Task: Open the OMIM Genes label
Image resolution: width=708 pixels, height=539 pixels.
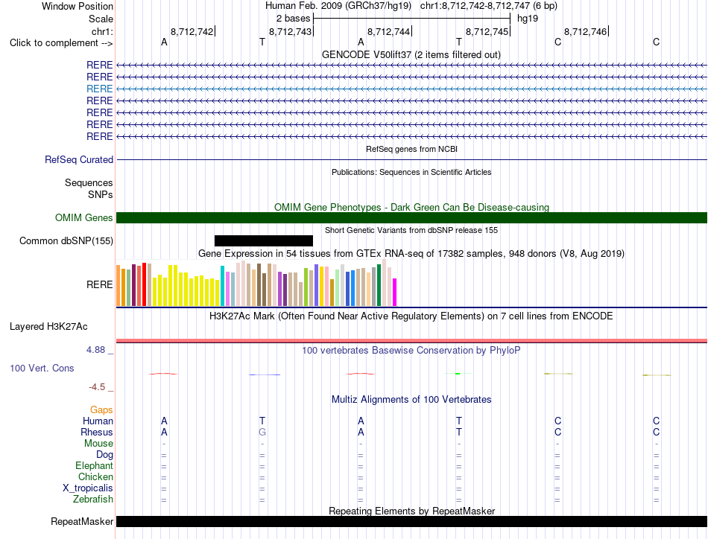Action: click(83, 218)
